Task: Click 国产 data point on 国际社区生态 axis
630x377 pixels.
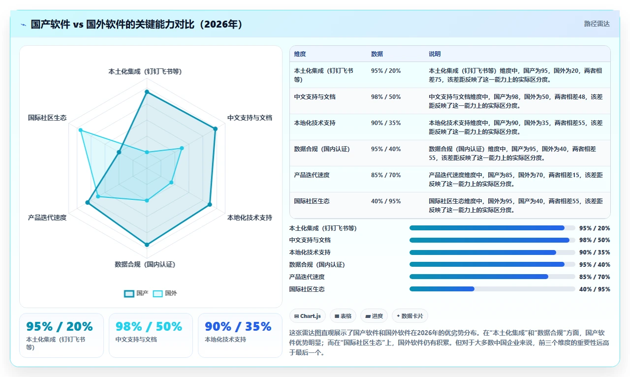Action: pos(119,153)
